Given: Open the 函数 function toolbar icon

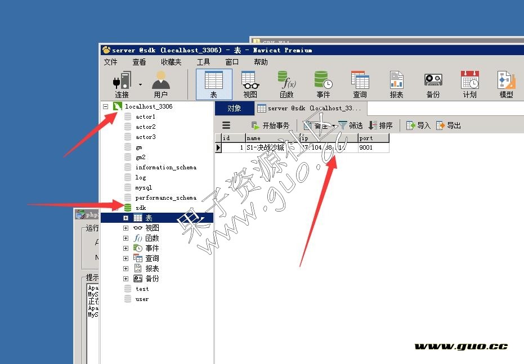Looking at the screenshot, I should coord(286,83).
